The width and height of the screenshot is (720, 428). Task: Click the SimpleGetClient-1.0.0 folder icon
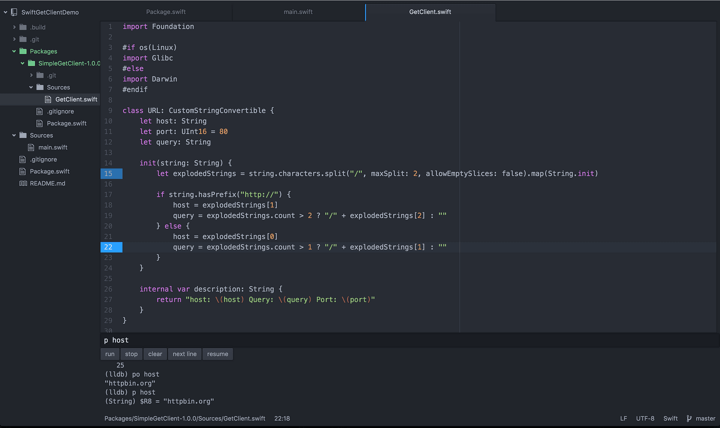[31, 63]
